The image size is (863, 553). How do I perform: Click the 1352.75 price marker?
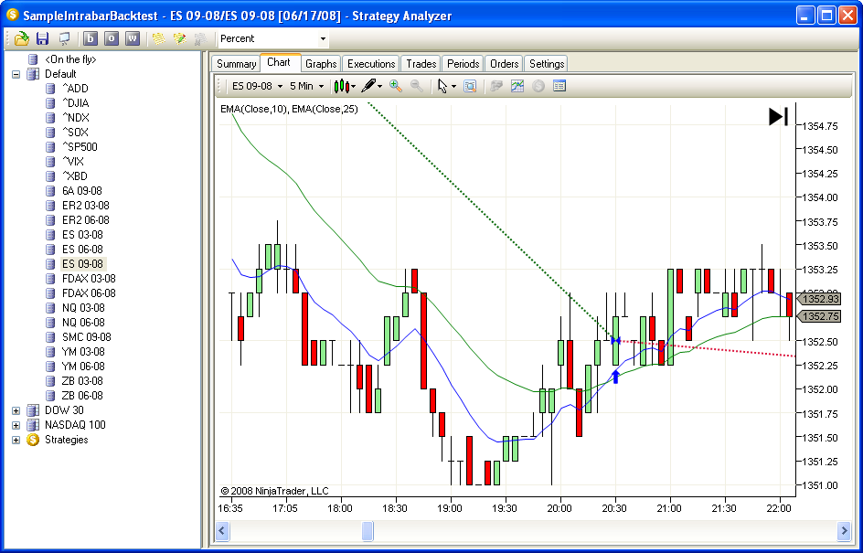coord(819,316)
